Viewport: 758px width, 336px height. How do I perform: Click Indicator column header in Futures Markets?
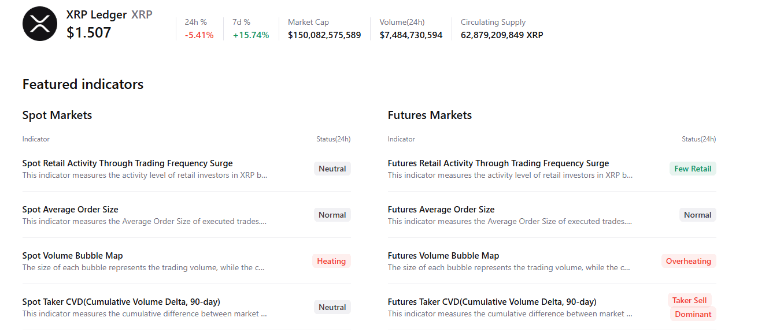point(401,139)
